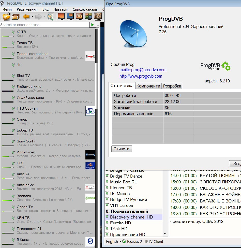Click the green play button beside address bar
This screenshot has width=241, height=248.
tap(92, 25)
